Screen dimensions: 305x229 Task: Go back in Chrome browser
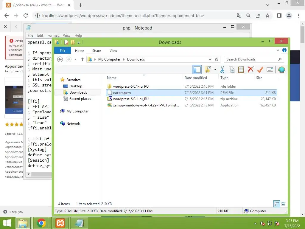[x=7, y=16]
